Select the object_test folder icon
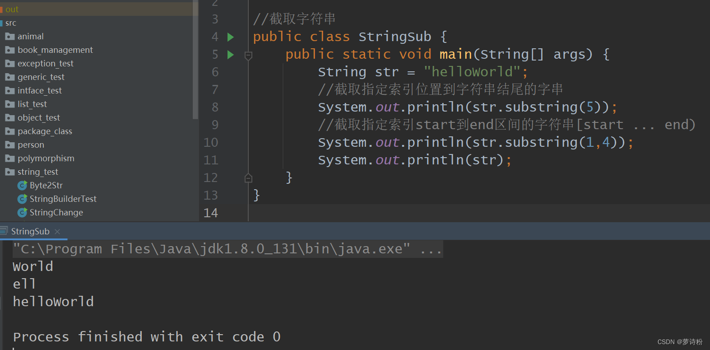710x350 pixels. pyautogui.click(x=10, y=117)
